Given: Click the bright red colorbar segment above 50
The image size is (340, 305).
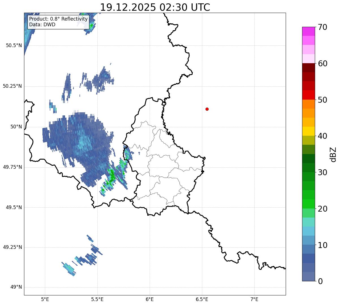Looking at the screenshot, I should pos(308,95).
